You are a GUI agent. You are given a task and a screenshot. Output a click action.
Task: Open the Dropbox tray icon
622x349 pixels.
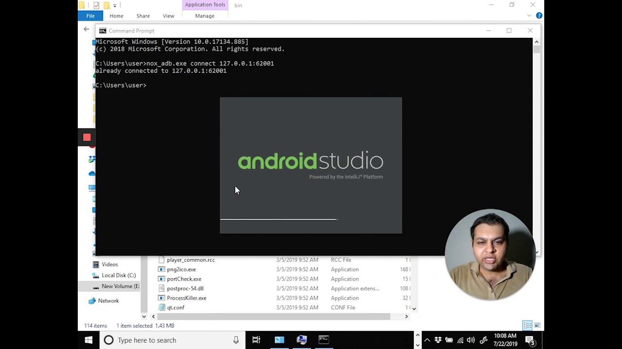pyautogui.click(x=438, y=340)
